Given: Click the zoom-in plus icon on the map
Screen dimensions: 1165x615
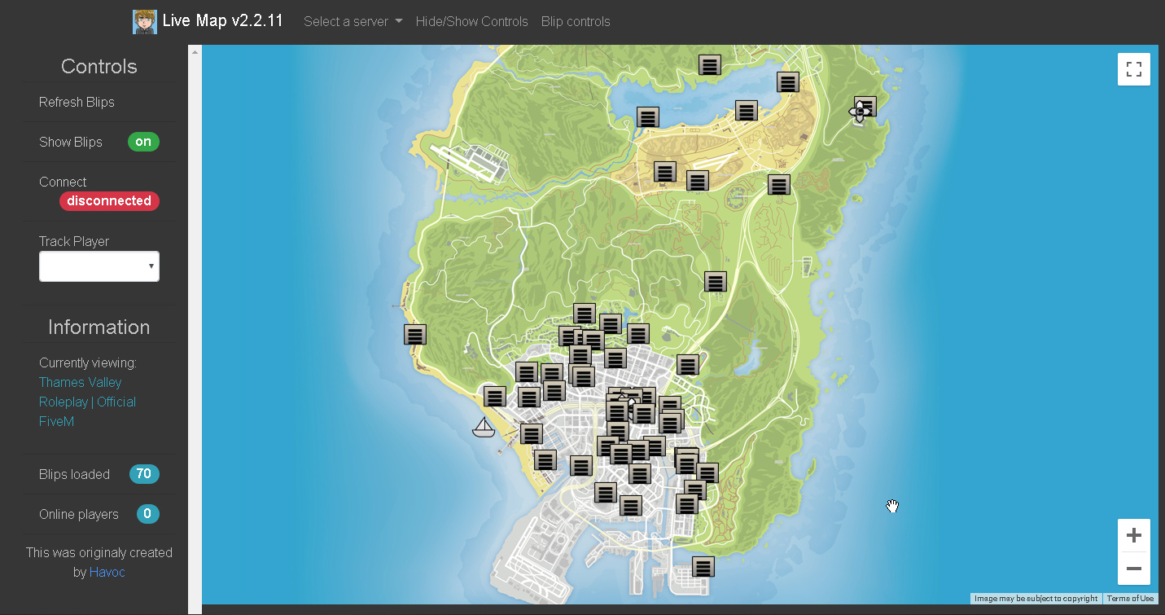Looking at the screenshot, I should click(1133, 534).
